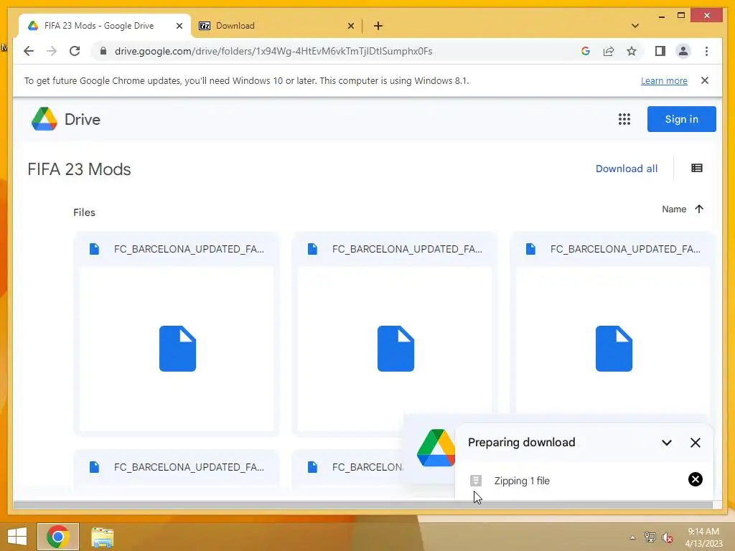This screenshot has width=735, height=551.
Task: Open a new browser tab
Action: (378, 26)
